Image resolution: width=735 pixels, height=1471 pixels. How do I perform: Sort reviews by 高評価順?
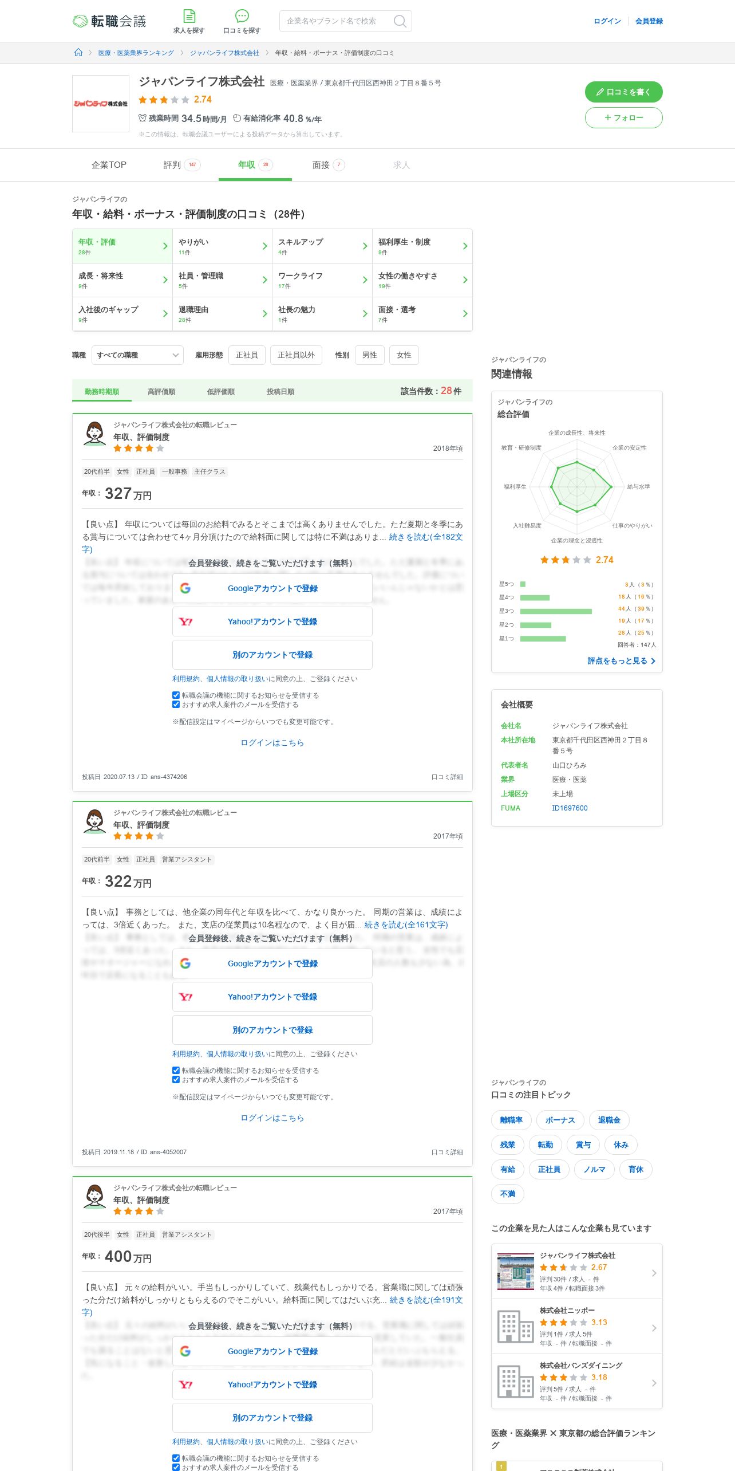click(x=161, y=392)
